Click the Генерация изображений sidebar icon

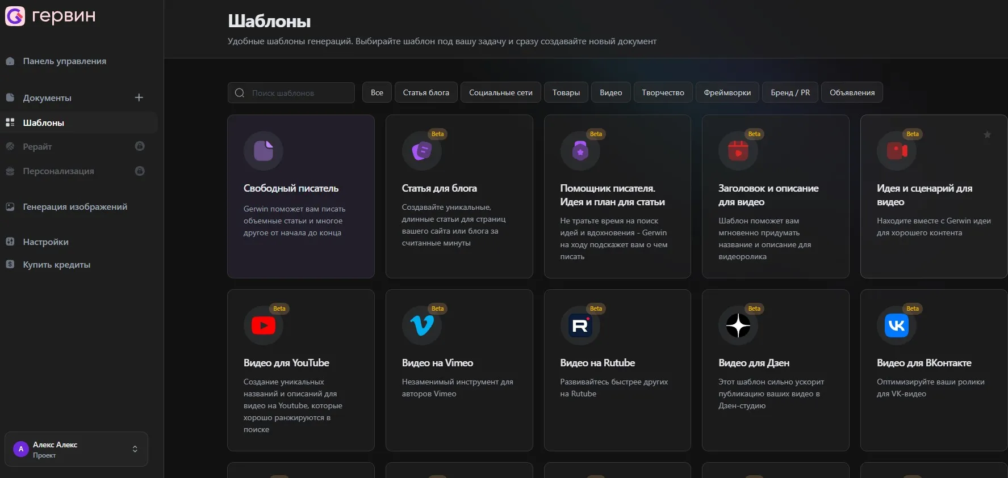pyautogui.click(x=10, y=207)
